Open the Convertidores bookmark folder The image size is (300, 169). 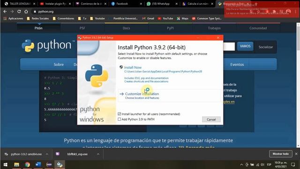coord(64,18)
